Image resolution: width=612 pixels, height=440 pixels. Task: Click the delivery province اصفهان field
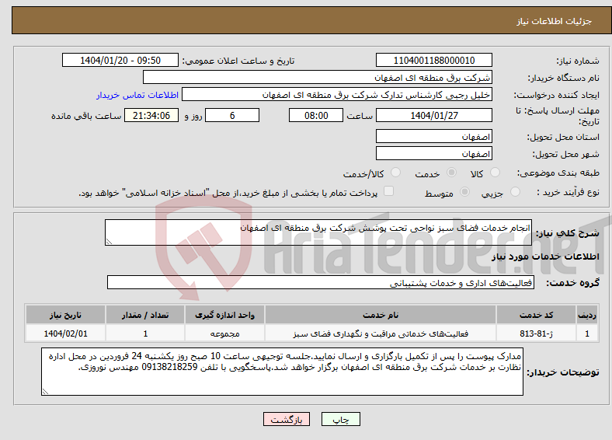point(433,136)
